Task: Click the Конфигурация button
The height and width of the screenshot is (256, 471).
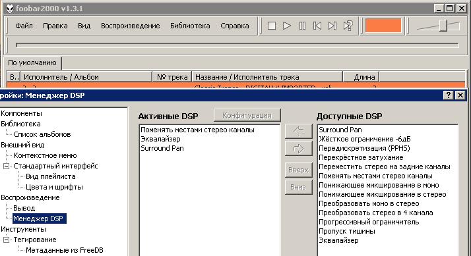Action: [247, 115]
